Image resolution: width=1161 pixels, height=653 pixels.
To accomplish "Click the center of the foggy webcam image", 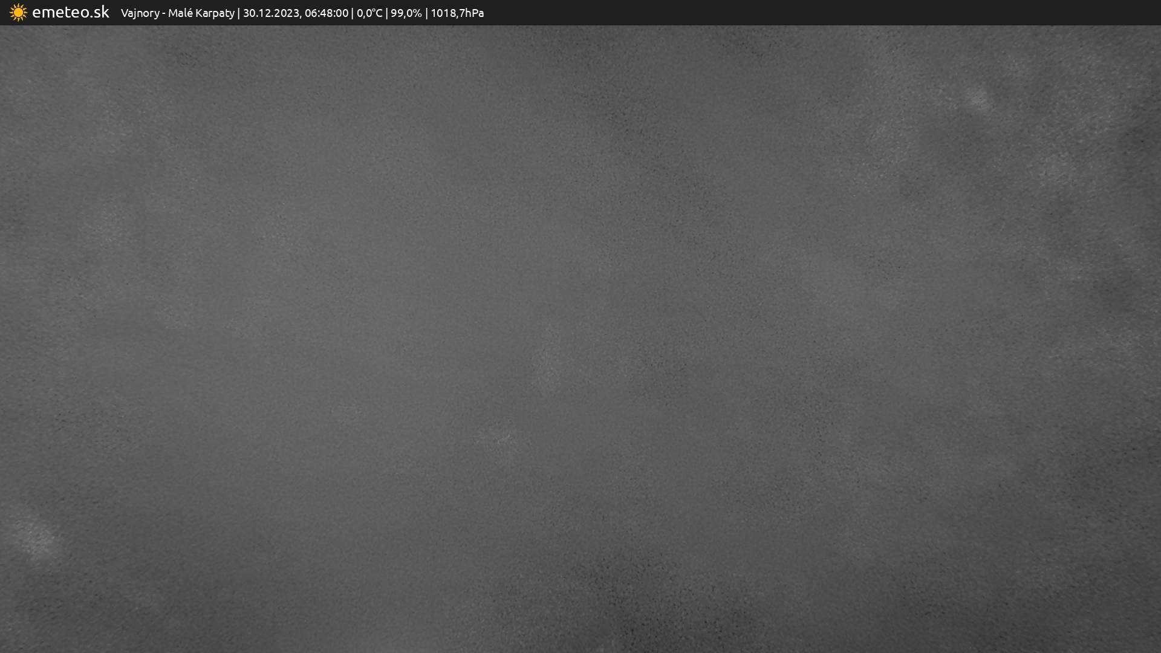I will (580, 339).
